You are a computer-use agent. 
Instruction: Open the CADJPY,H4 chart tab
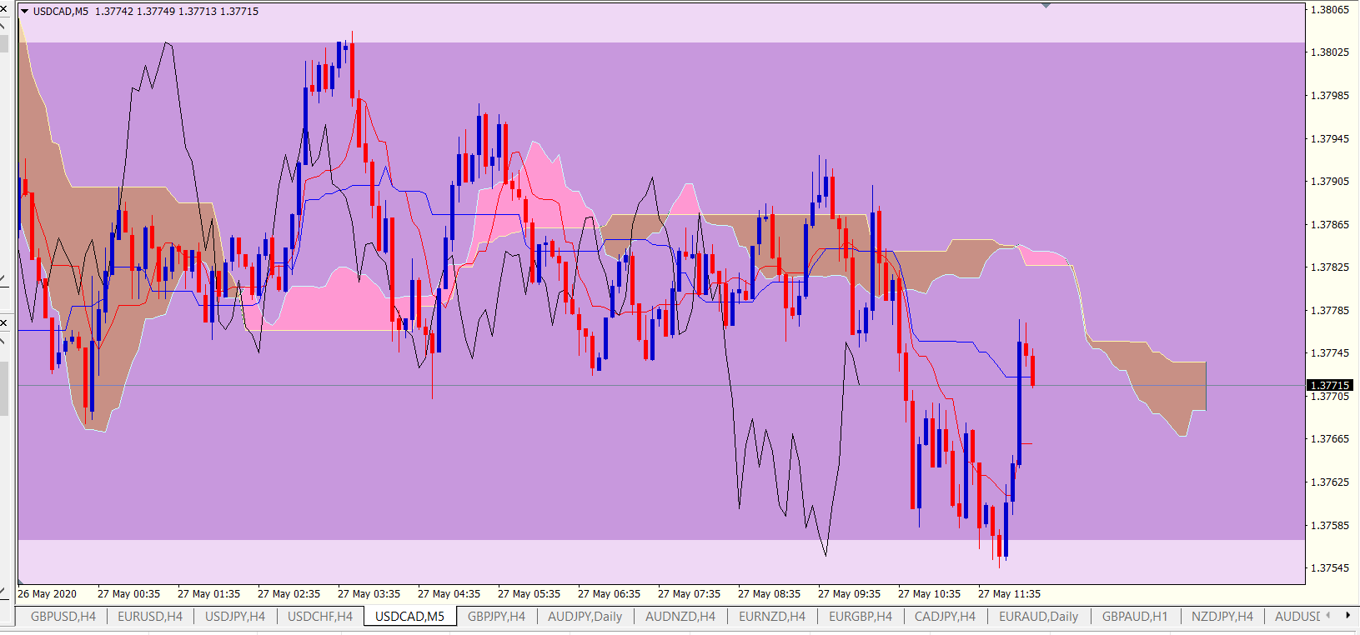(x=946, y=617)
